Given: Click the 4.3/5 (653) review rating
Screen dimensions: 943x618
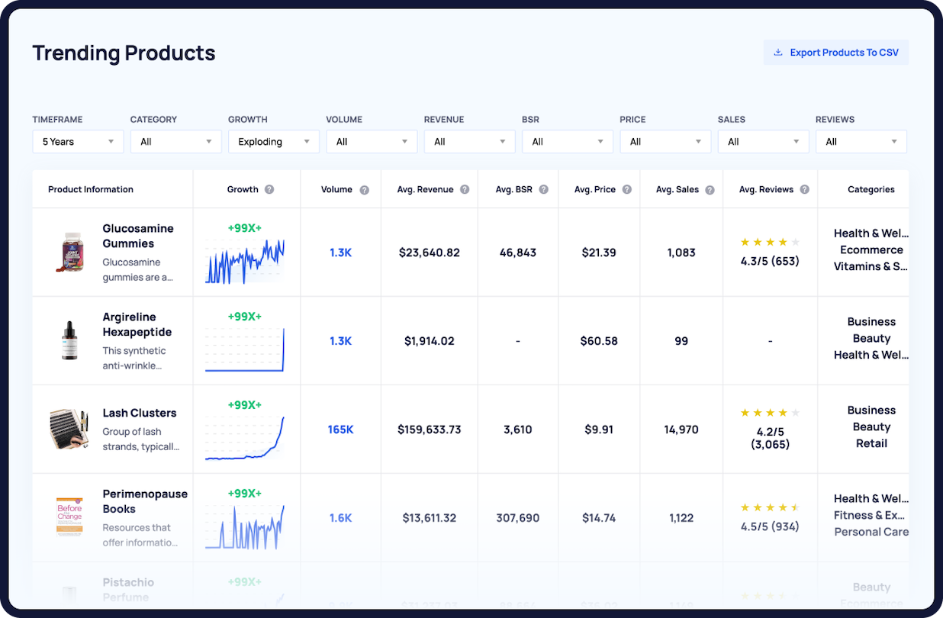Looking at the screenshot, I should (x=770, y=261).
